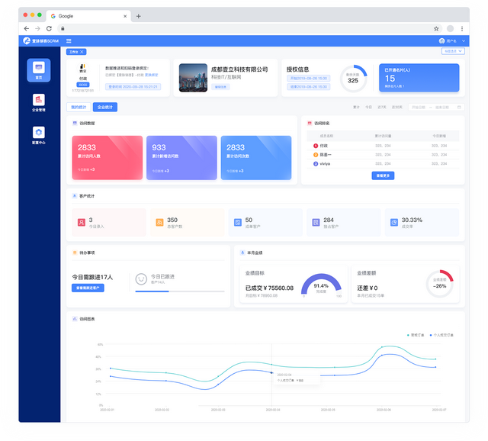
Task: Open the calendar icon in date range
Action: [459, 107]
